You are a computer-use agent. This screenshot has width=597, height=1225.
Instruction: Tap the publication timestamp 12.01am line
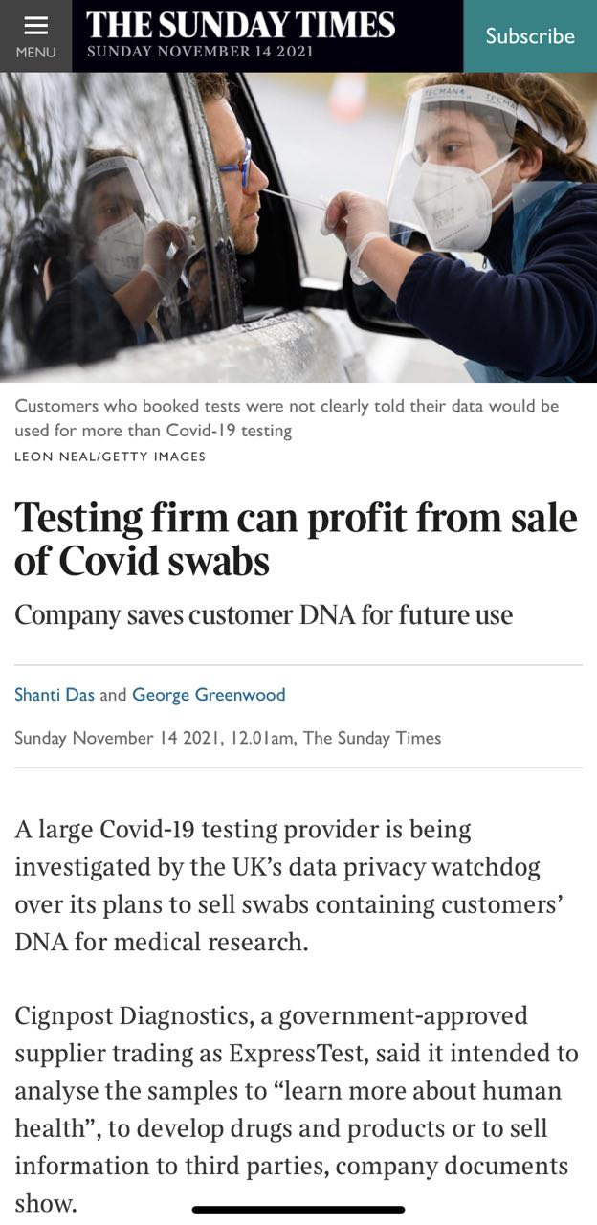[228, 738]
